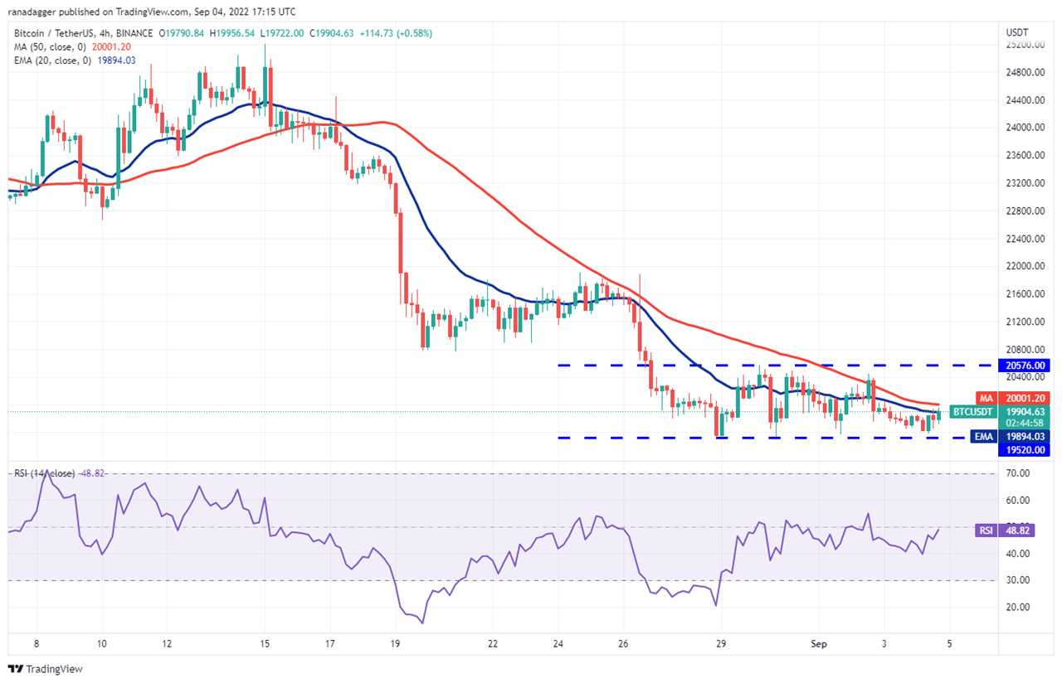Click date label 8 on time axis
The image size is (1062, 683).
(36, 644)
